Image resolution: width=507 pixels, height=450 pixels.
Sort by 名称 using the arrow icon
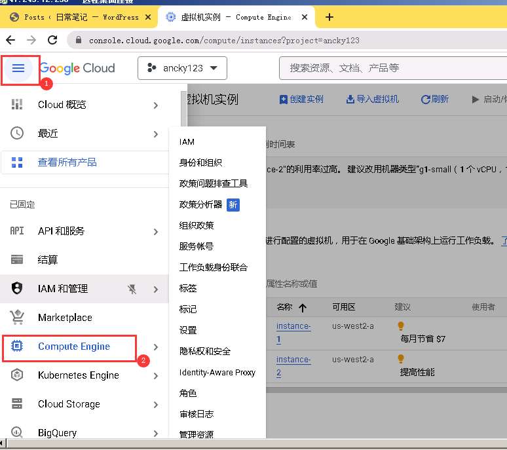(303, 307)
